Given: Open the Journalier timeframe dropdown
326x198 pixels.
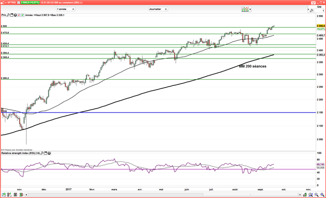Looking at the screenshot, I should pyautogui.click(x=158, y=9).
